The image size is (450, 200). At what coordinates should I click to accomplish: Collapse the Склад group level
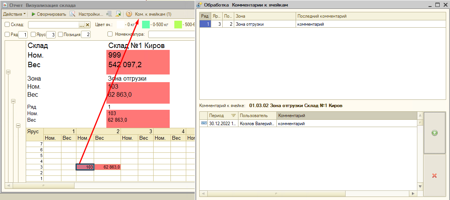click(x=8, y=72)
